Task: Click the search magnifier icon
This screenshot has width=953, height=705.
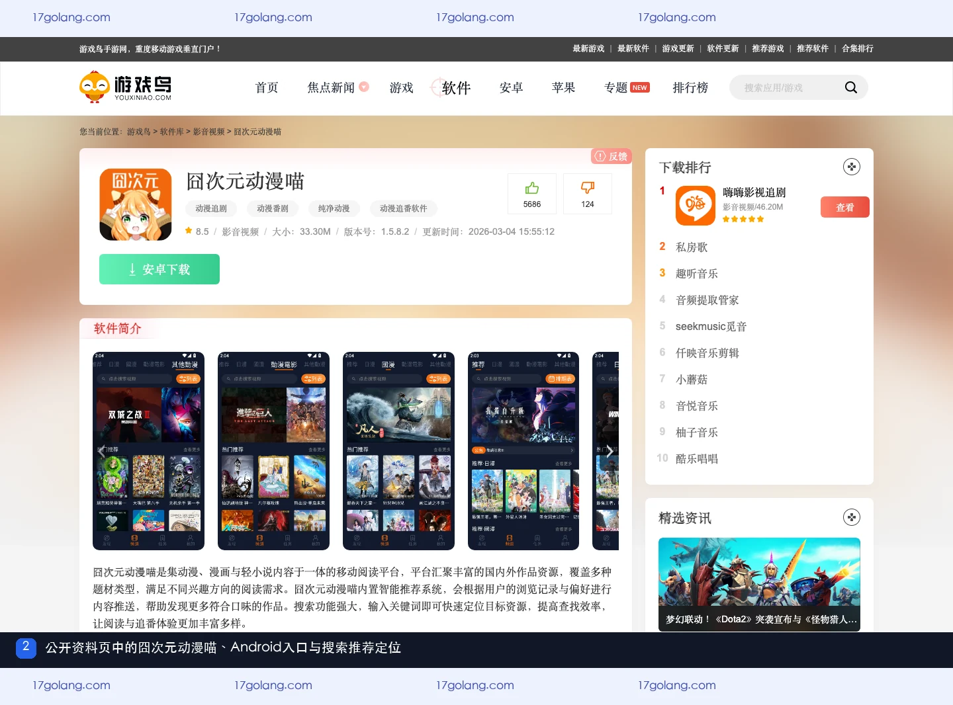Action: coord(851,87)
